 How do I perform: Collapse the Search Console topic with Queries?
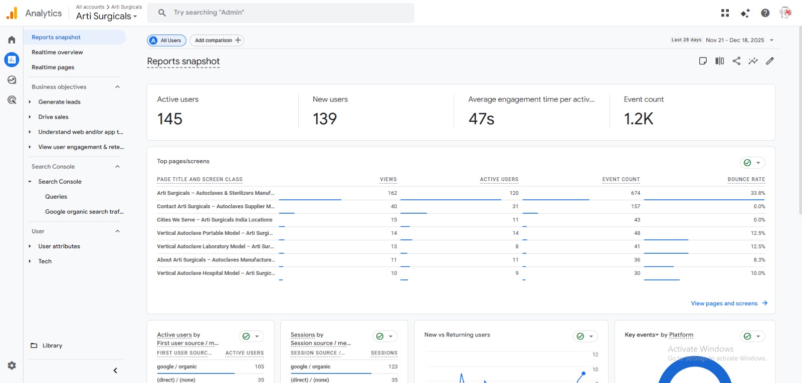coord(30,181)
